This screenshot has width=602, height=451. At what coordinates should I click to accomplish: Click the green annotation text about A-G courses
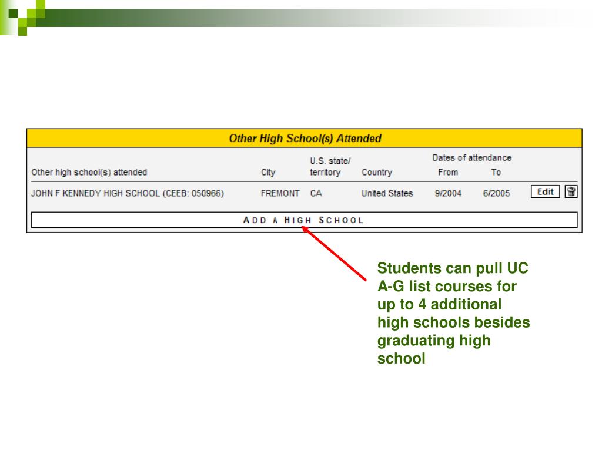(453, 313)
